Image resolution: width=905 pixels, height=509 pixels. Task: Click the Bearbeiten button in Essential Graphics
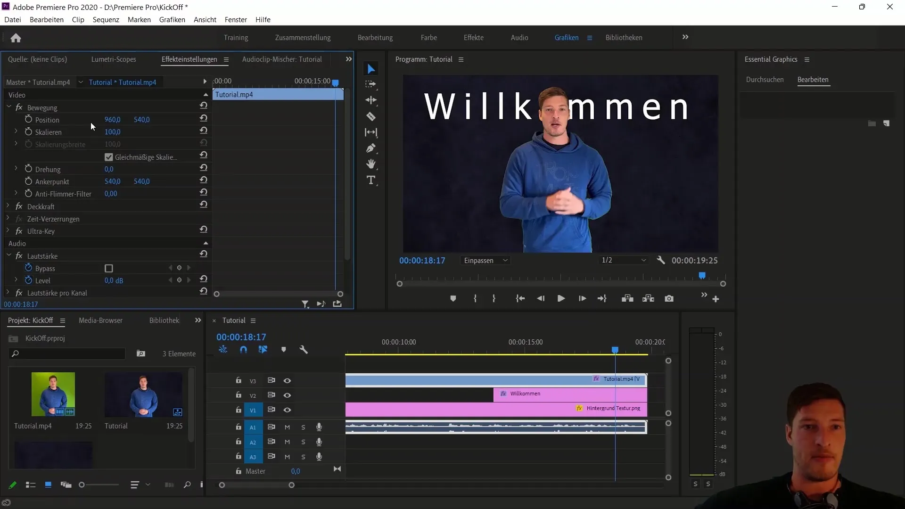click(x=813, y=80)
